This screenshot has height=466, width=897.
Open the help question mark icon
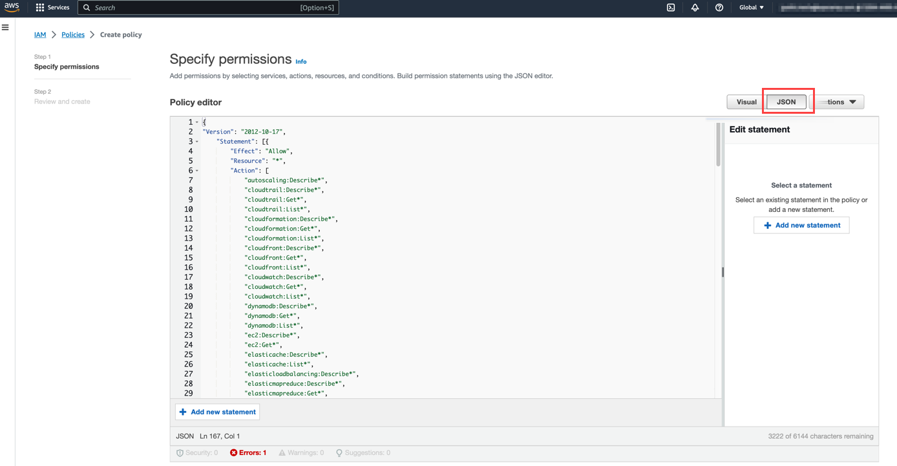click(x=719, y=8)
